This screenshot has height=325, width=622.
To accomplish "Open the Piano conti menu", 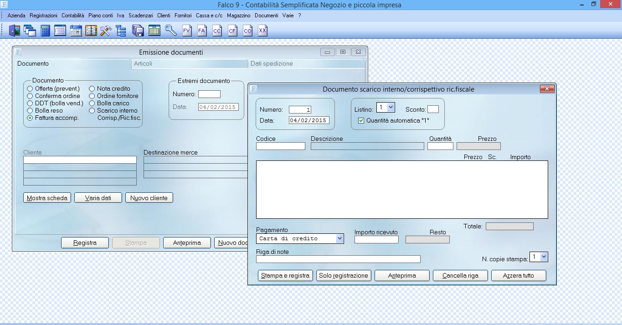I will point(101,15).
